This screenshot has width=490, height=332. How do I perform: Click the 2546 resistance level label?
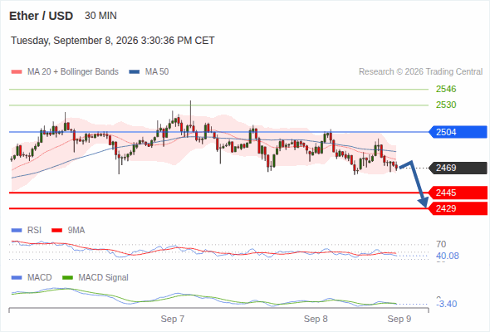coord(446,89)
